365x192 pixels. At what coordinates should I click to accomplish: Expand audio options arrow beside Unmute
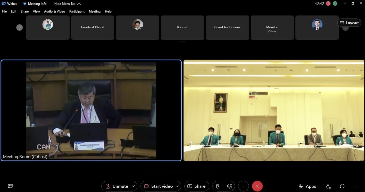click(133, 186)
